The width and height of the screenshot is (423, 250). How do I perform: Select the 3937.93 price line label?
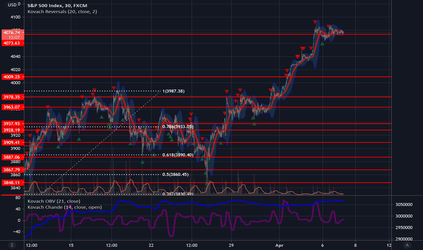(13, 124)
